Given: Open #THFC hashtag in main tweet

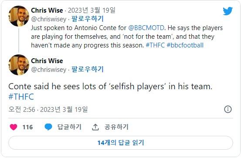Looking at the screenshot, I should click(21, 97).
